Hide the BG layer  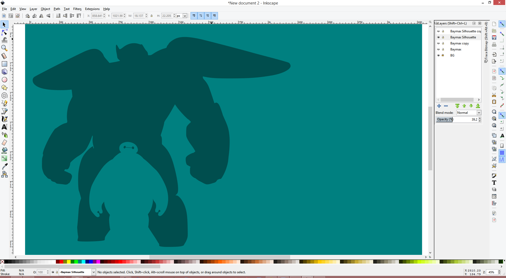click(x=439, y=55)
